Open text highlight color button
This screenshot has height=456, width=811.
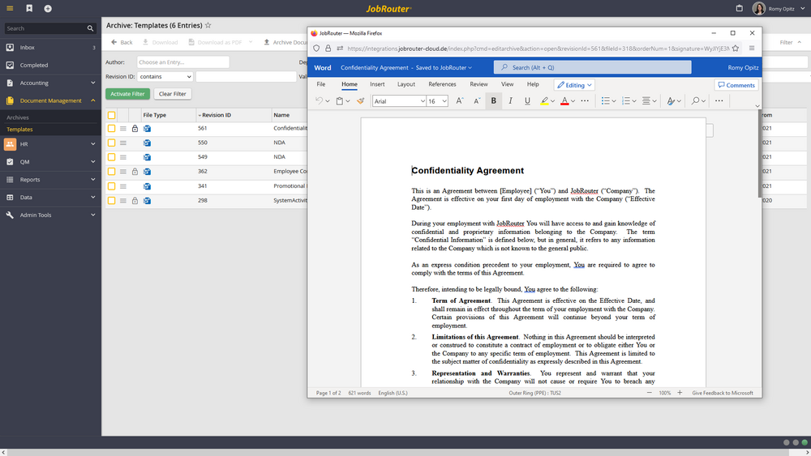[544, 100]
